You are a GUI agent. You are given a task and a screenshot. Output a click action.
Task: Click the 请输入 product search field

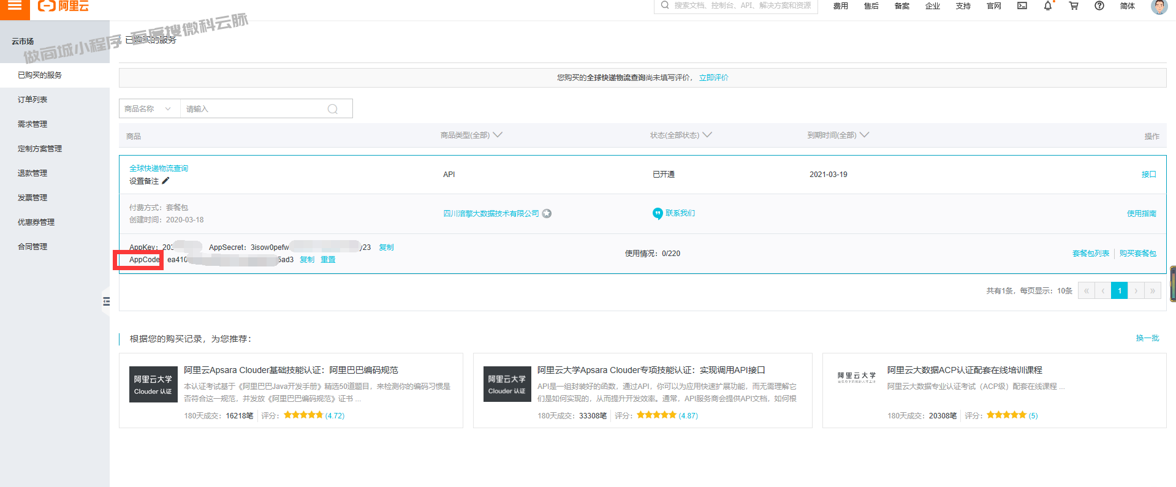[x=254, y=109]
